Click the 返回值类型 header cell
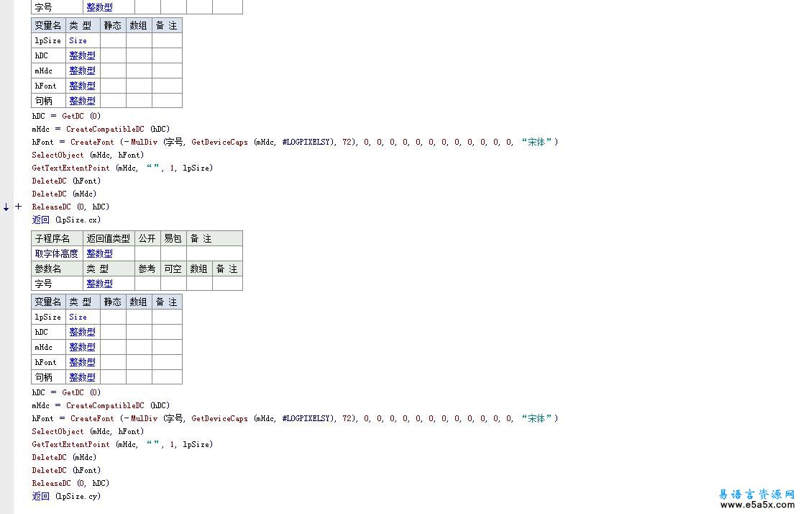 [x=109, y=239]
